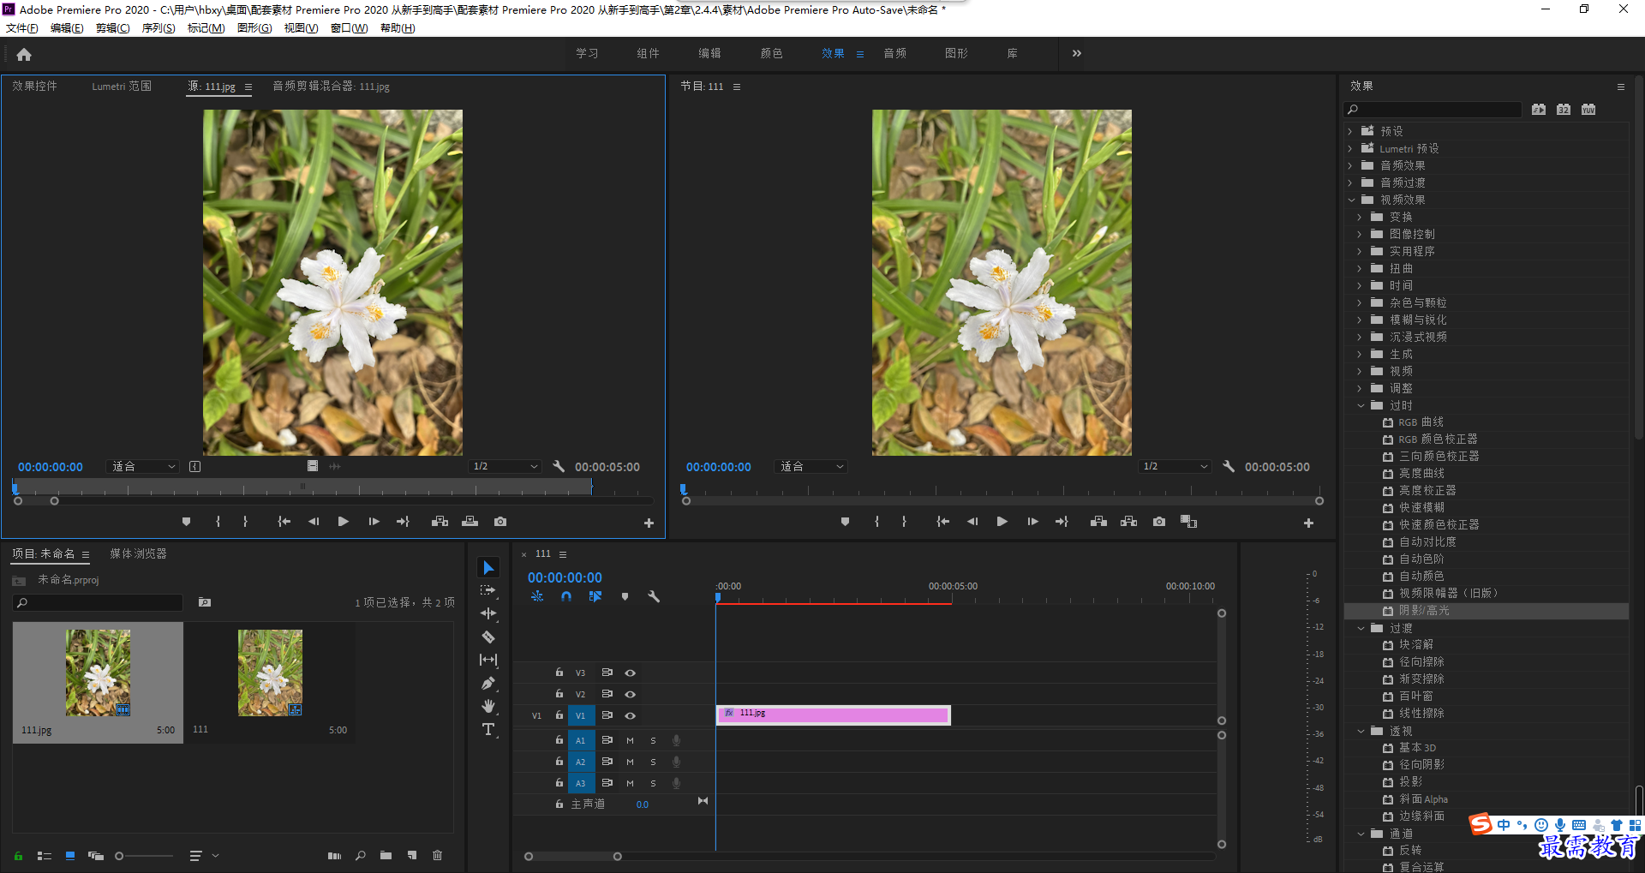Screen dimensions: 1645x873
Task: Expand the 模糊与锐化 folder
Action: click(1361, 320)
